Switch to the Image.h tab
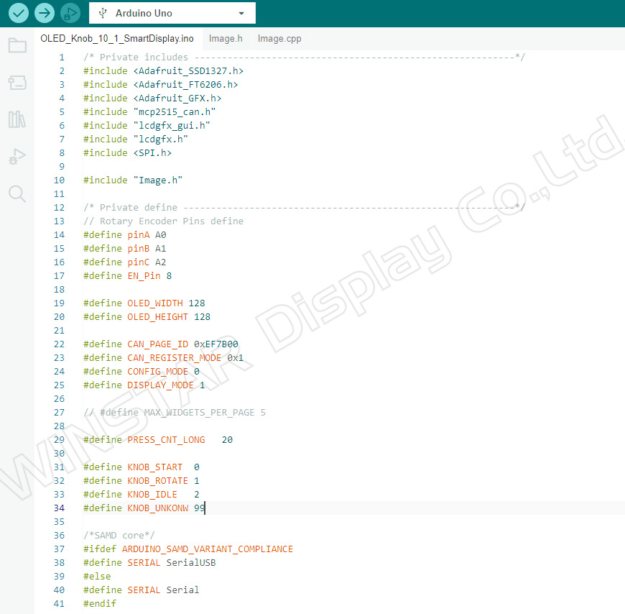625x614 pixels. coord(226,39)
